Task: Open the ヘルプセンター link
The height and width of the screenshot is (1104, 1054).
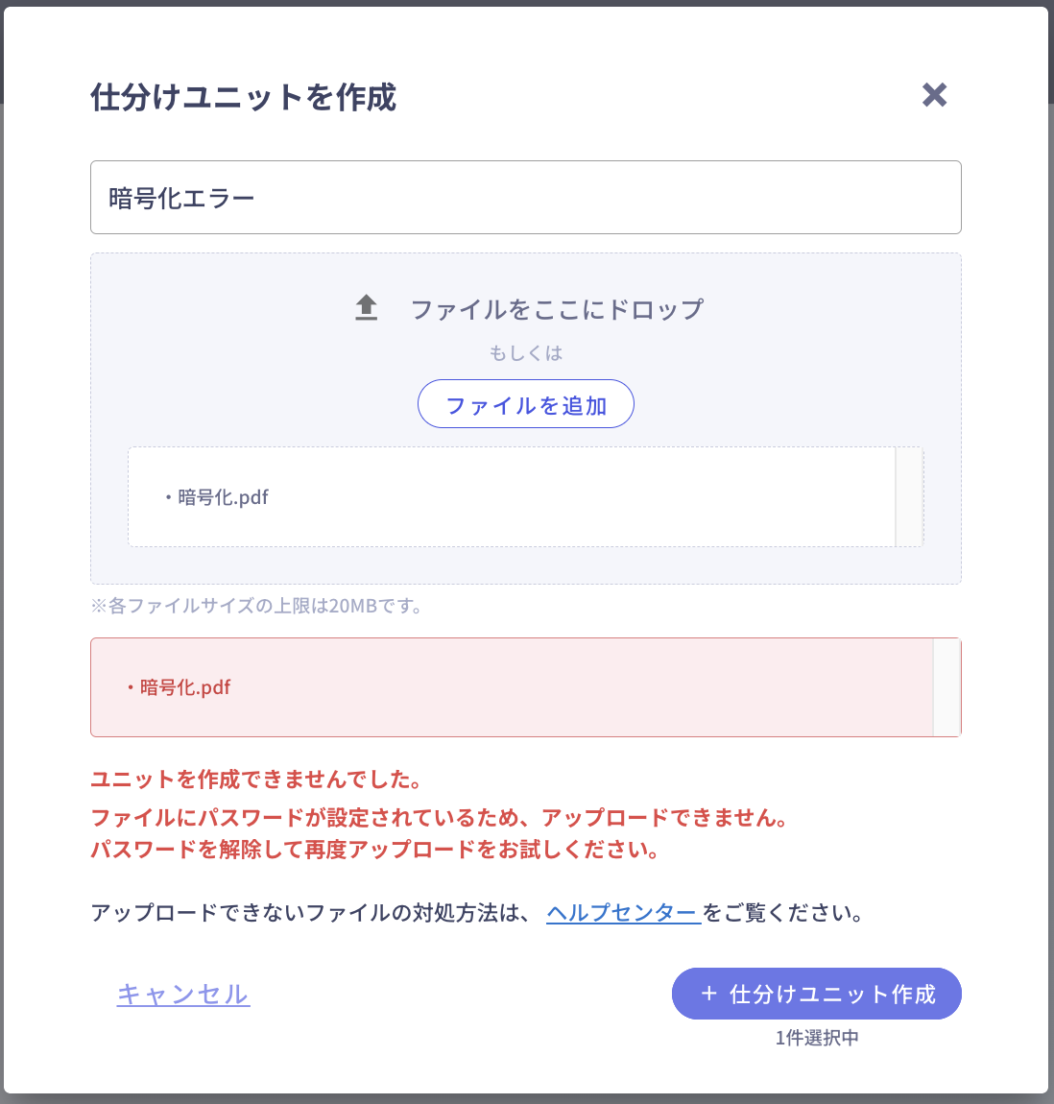Action: pyautogui.click(x=622, y=913)
